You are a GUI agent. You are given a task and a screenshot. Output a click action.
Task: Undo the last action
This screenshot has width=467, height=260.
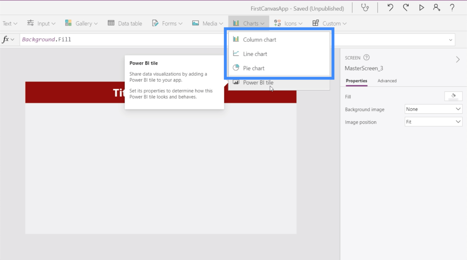pos(390,8)
